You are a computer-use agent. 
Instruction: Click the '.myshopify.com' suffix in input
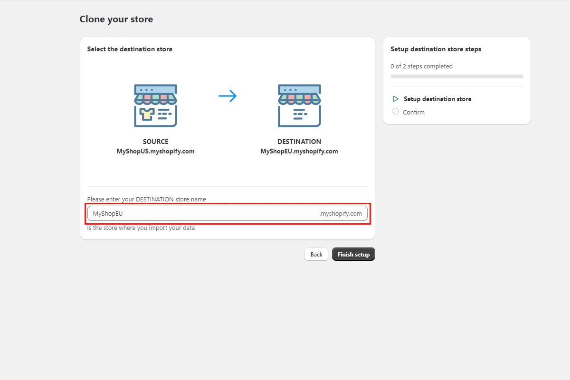[x=341, y=213]
